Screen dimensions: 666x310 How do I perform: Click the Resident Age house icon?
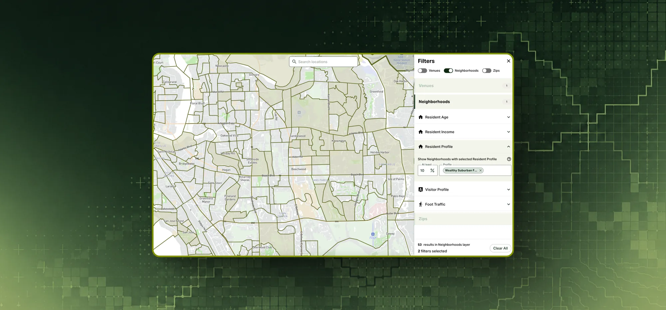[x=421, y=117]
